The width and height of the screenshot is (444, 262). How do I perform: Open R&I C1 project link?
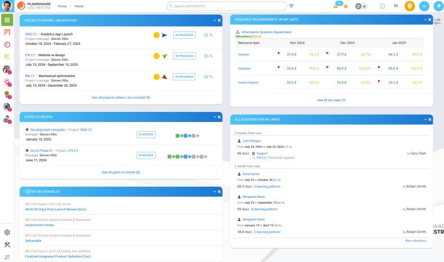click(30, 76)
